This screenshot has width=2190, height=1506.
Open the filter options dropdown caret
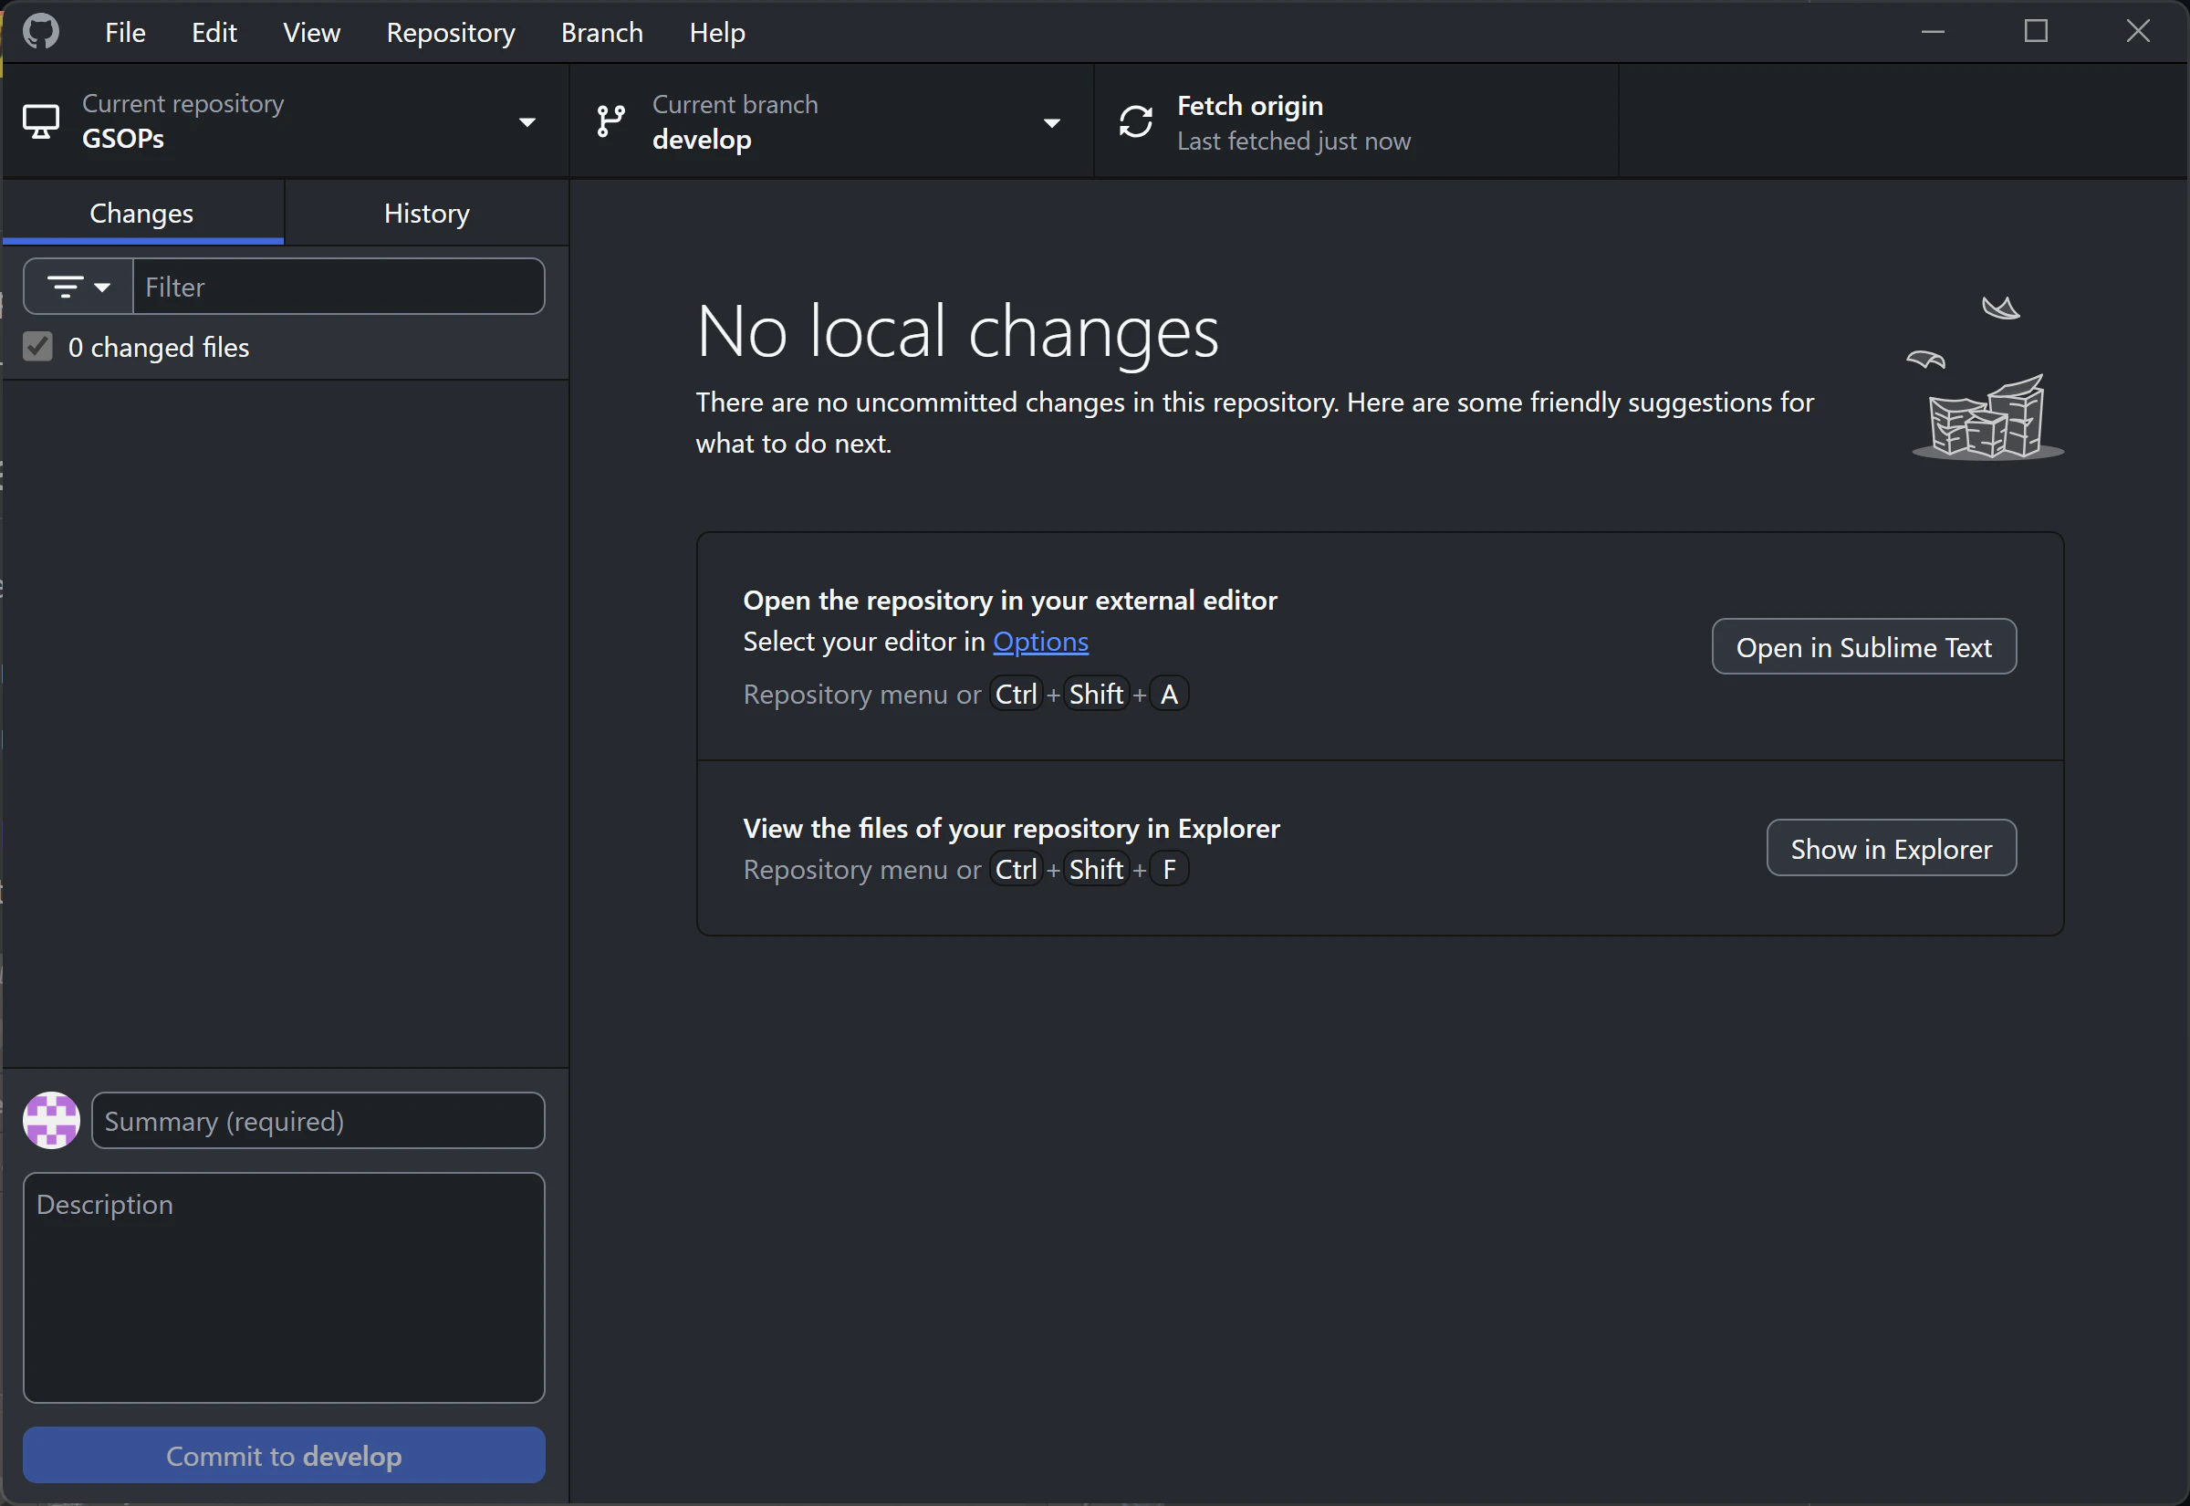pyautogui.click(x=102, y=287)
